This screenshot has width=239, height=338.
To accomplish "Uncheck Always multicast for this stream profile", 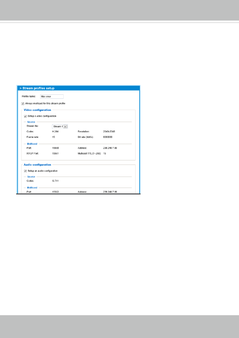I will tap(23, 103).
